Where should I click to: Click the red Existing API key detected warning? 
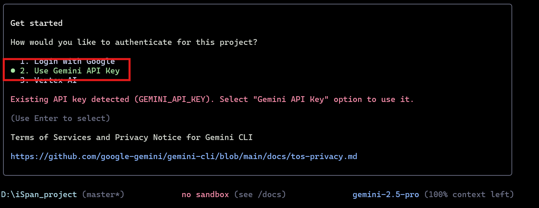click(x=212, y=99)
